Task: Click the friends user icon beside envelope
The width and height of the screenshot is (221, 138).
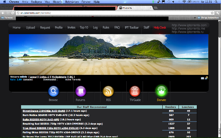Action: click(206, 78)
